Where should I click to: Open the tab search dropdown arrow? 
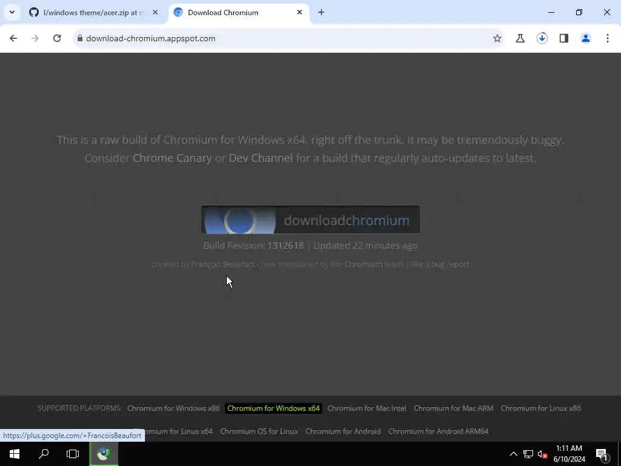(12, 12)
